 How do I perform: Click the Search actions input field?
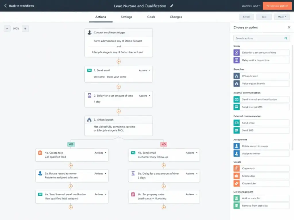(262, 38)
